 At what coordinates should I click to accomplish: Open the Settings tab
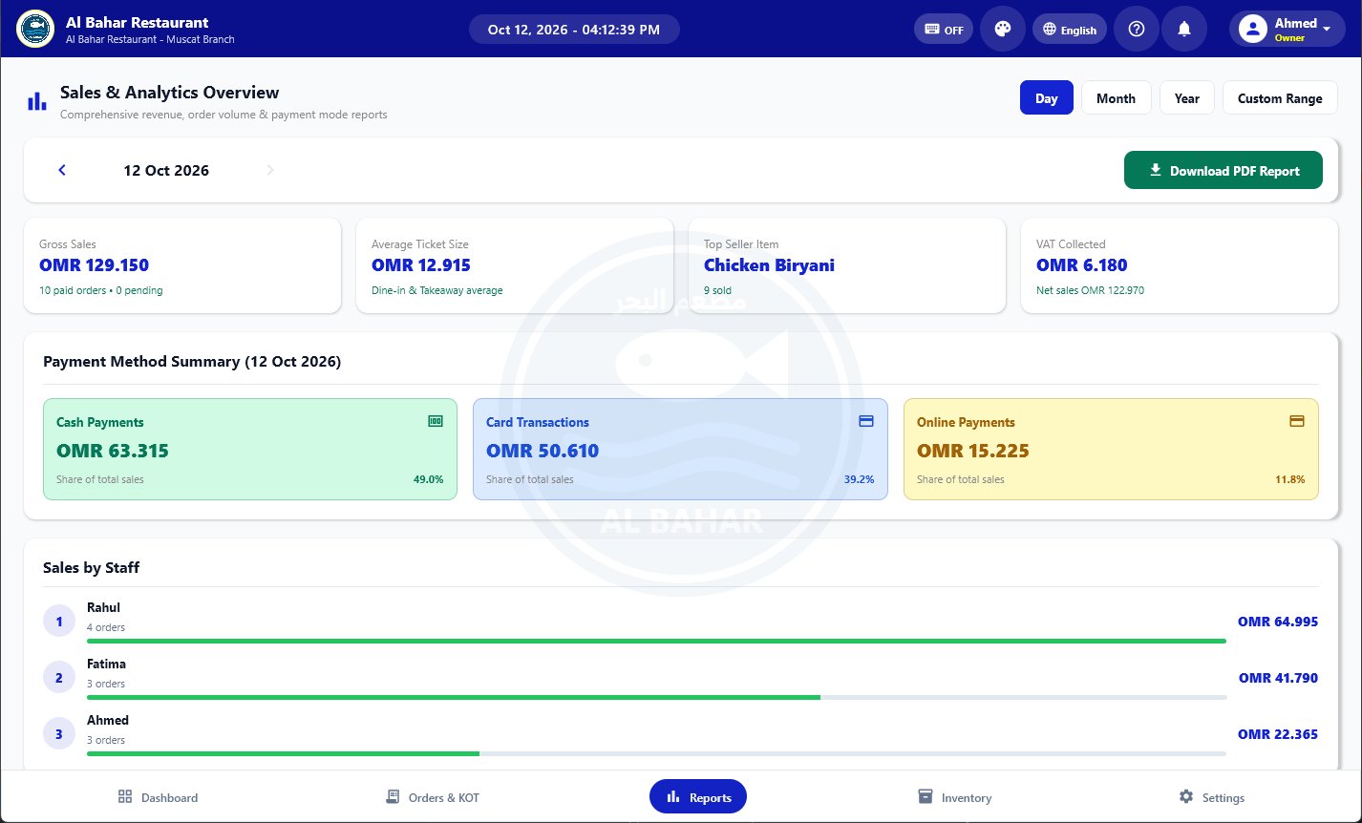pyautogui.click(x=1212, y=797)
